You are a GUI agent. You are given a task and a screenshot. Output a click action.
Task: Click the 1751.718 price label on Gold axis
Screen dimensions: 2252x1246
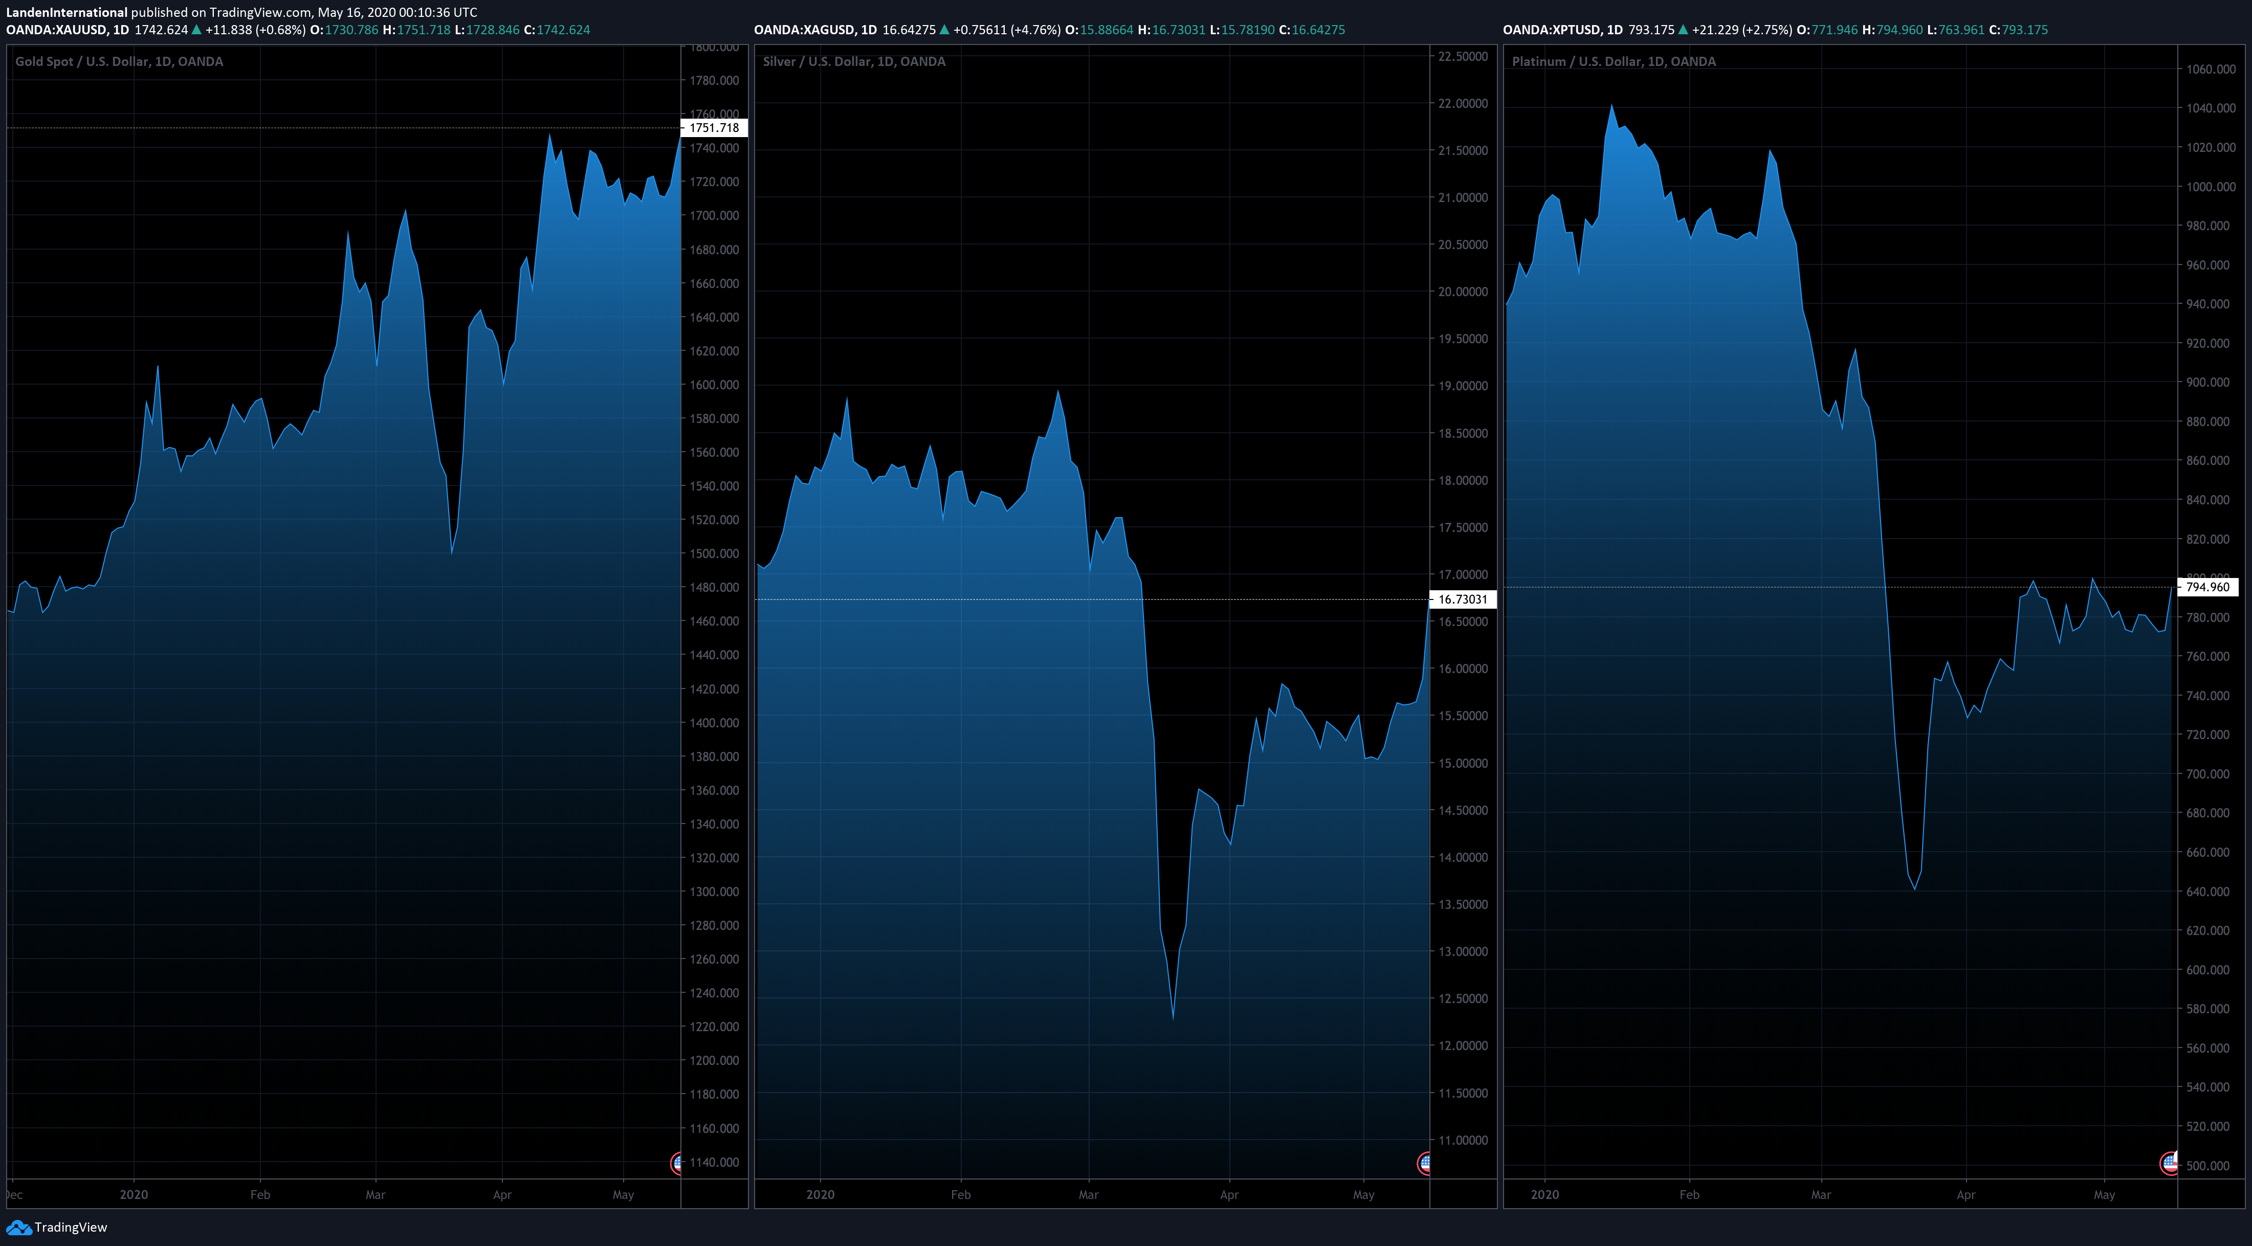[x=714, y=127]
